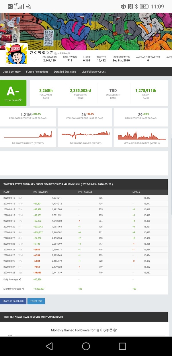Click the Monthly Gained Followers chart title
This screenshot has width=172, height=356.
(x=84, y=330)
